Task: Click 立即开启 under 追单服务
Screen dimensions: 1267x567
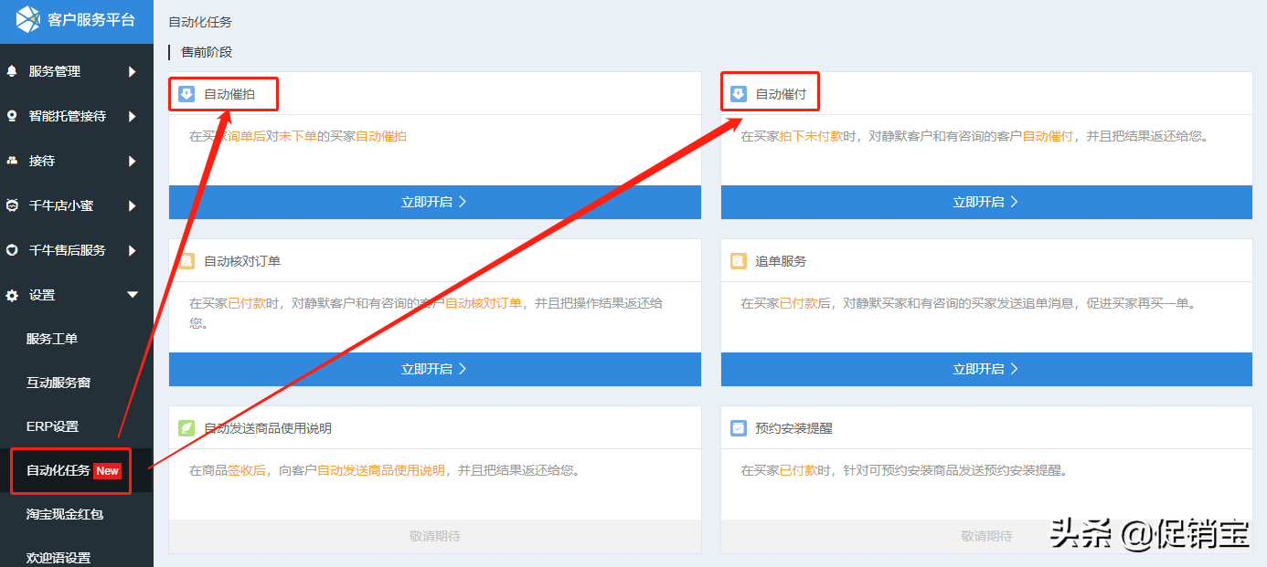Action: coord(986,369)
